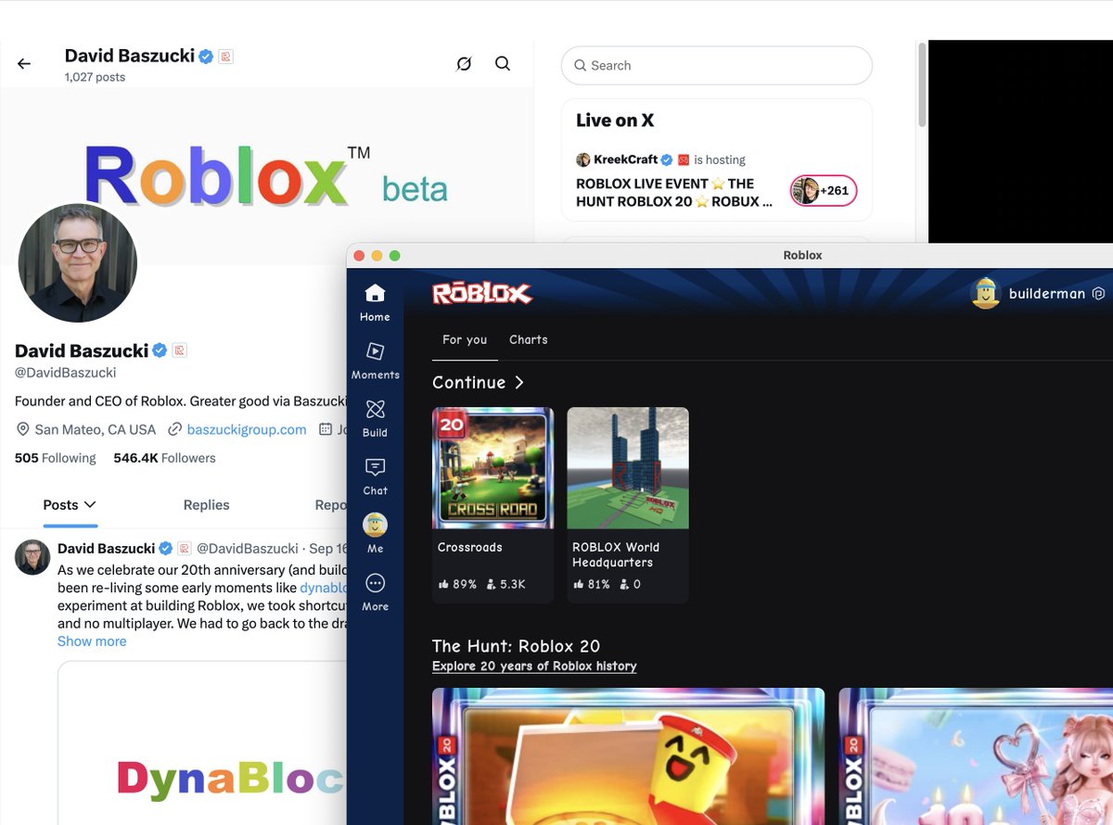Click the builderman username in Roblox

(x=1047, y=293)
